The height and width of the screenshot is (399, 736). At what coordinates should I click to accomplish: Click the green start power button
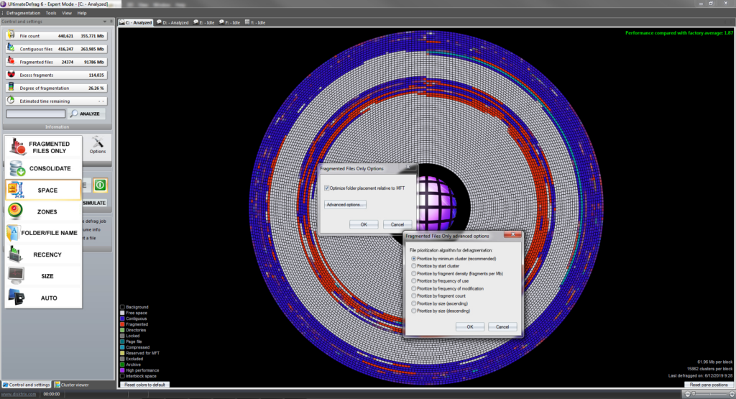(100, 185)
